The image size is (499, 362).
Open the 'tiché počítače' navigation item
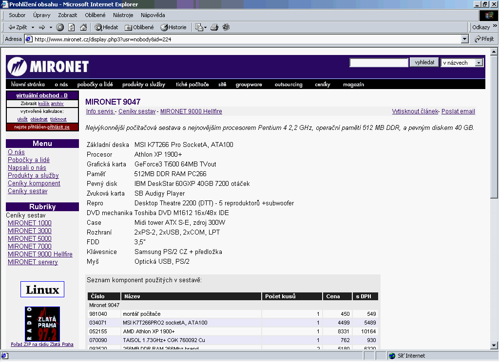192,84
